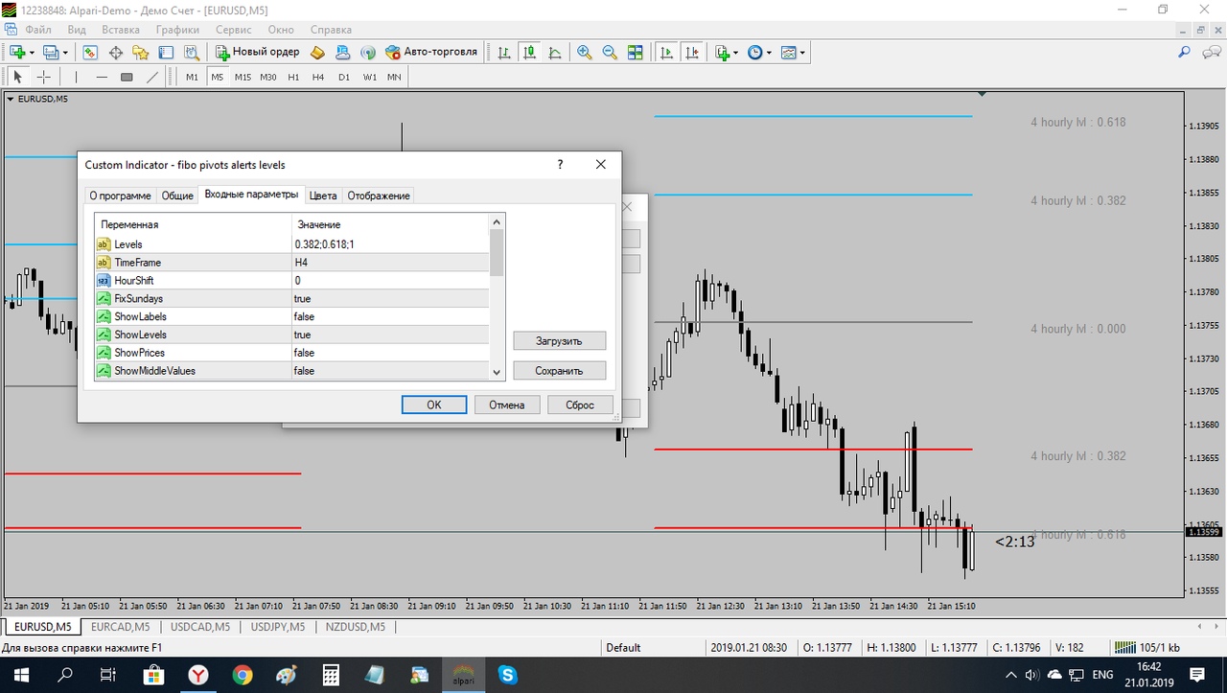Open the Графики menu
The height and width of the screenshot is (693, 1227).
(178, 30)
